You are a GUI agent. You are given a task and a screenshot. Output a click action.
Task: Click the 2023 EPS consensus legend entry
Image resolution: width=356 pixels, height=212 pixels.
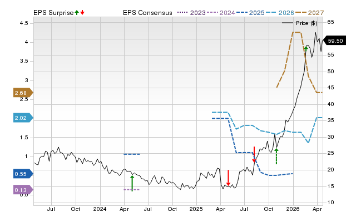coord(191,13)
